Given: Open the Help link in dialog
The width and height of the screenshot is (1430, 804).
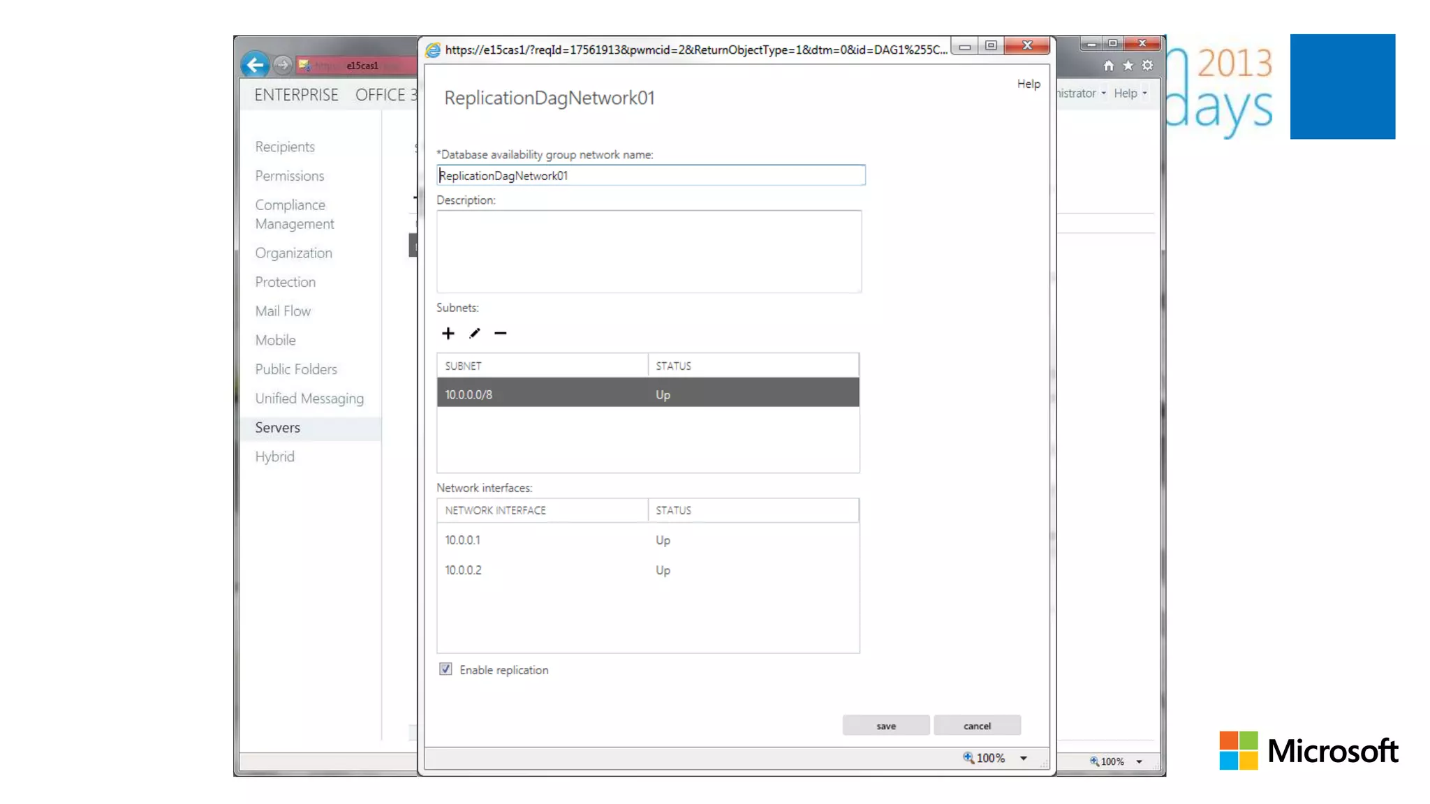Looking at the screenshot, I should point(1028,84).
